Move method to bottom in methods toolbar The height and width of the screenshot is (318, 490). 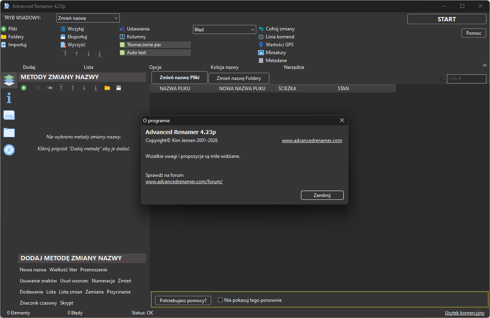coord(96,88)
